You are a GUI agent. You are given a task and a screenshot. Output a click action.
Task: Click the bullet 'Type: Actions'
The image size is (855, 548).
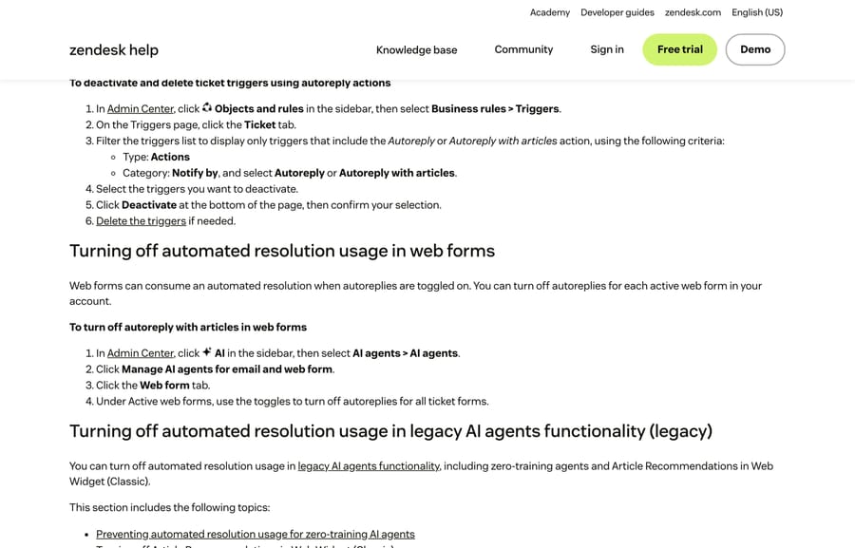click(156, 157)
